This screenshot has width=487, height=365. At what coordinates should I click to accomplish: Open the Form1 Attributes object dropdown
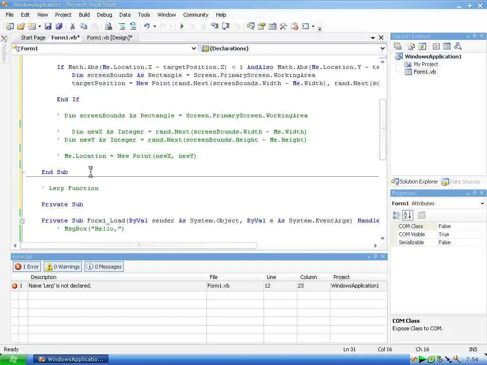[x=482, y=203]
